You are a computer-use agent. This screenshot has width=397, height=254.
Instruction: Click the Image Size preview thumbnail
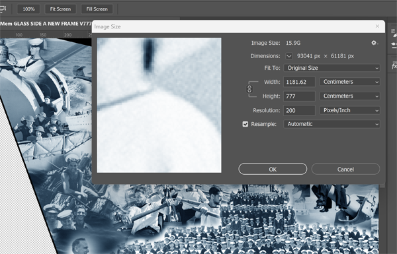(159, 106)
